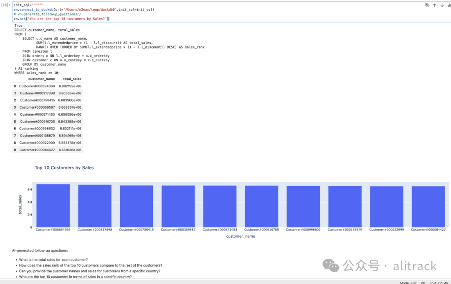Click the chart bar for Customer#000750415
451x284 pixels.
click(136, 206)
